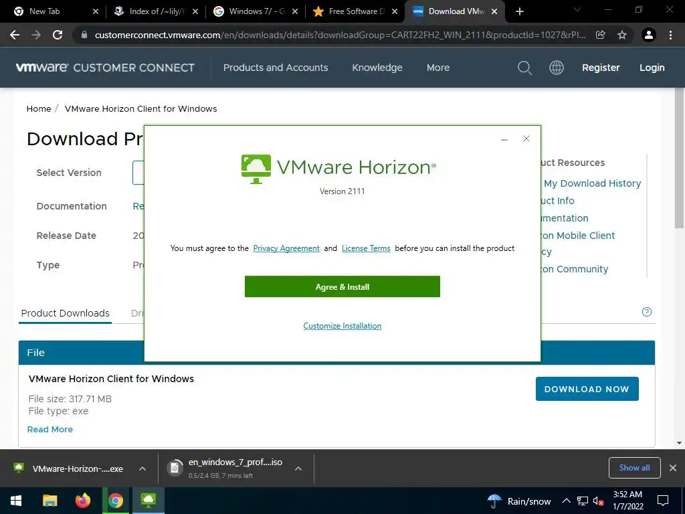Click the browser back arrow
The width and height of the screenshot is (685, 514).
click(15, 35)
